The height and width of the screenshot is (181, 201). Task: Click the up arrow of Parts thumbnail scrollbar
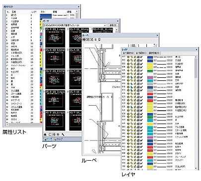117,29
